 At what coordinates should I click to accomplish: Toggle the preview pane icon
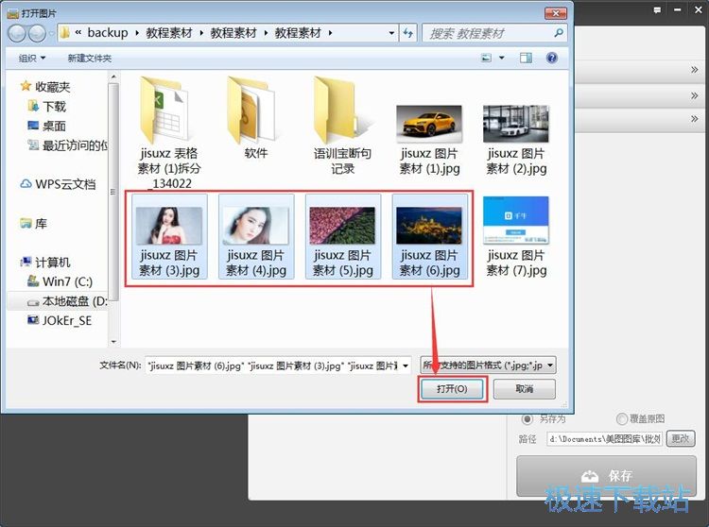point(526,58)
